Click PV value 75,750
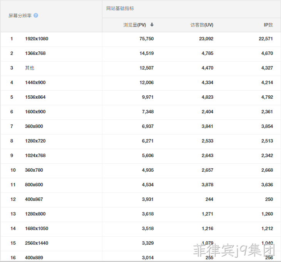Image resolution: width=281 pixels, height=262 pixels. coord(147,39)
